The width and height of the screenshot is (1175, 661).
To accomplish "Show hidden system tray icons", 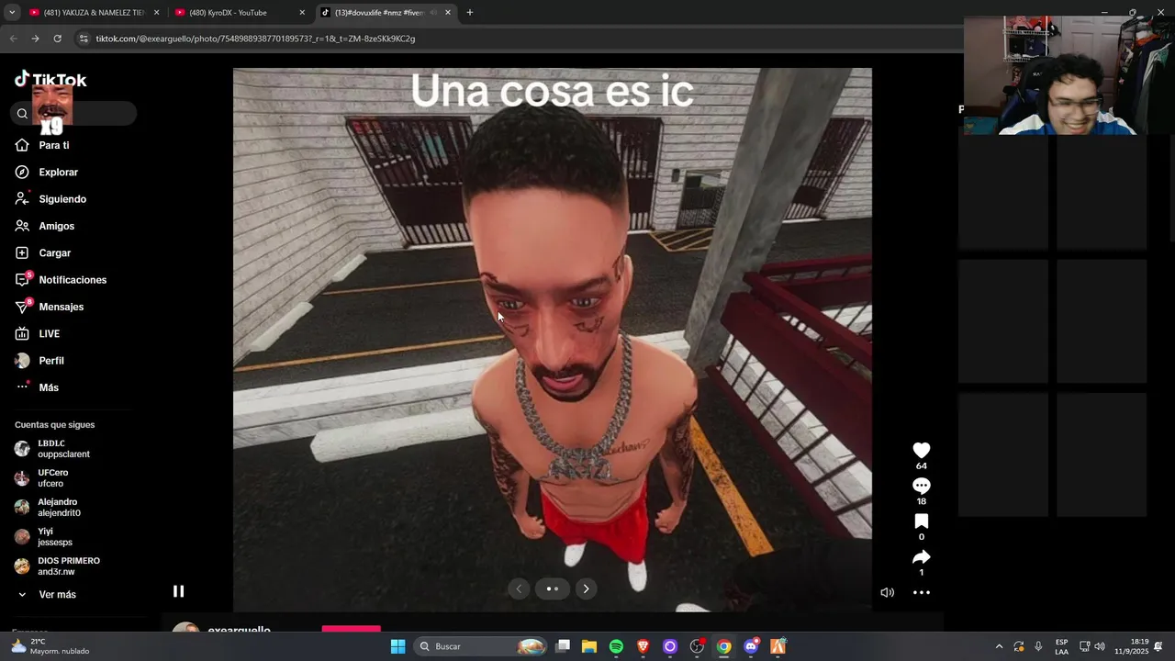I will [999, 646].
